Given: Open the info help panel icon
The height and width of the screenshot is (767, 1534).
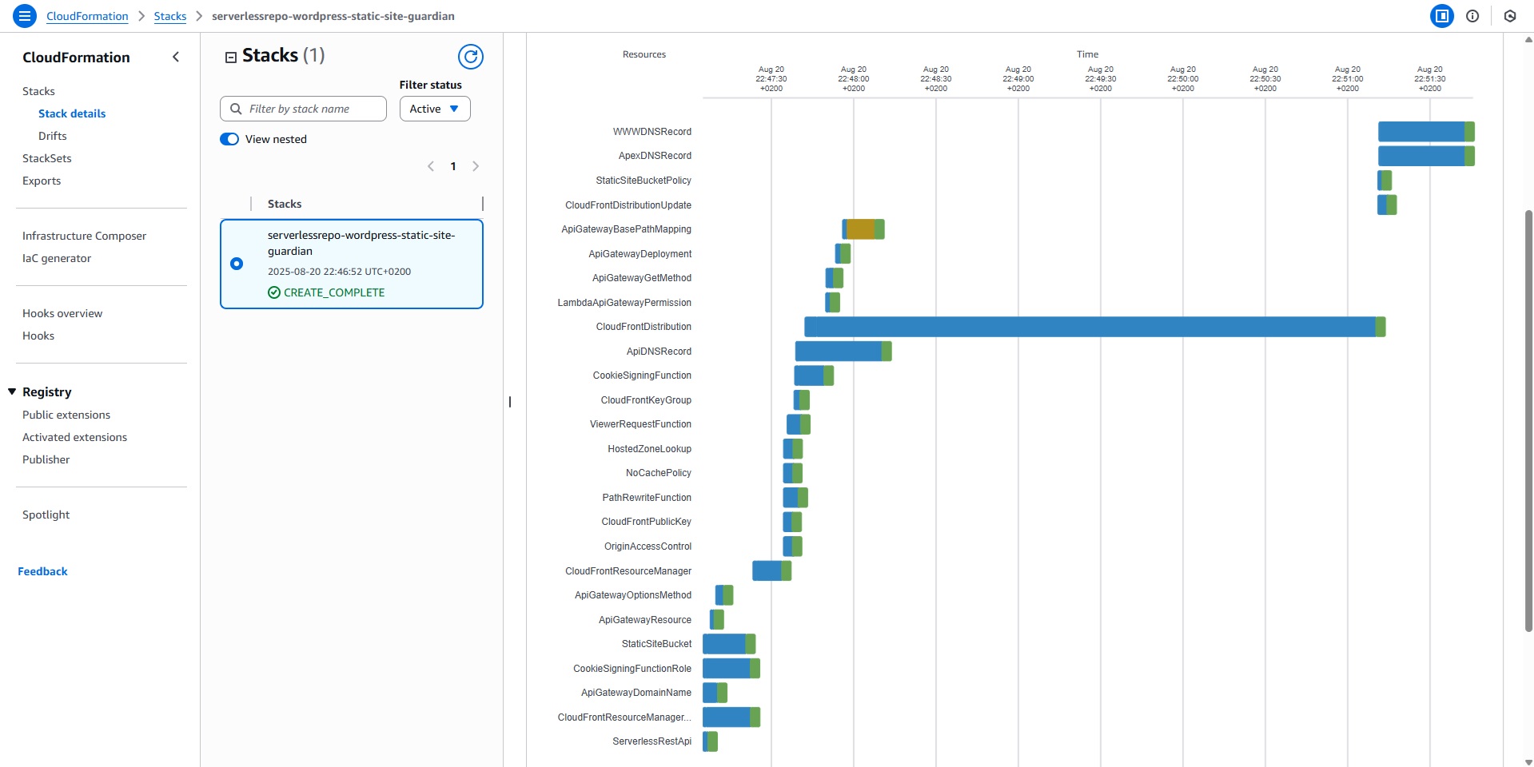Looking at the screenshot, I should 1472,16.
